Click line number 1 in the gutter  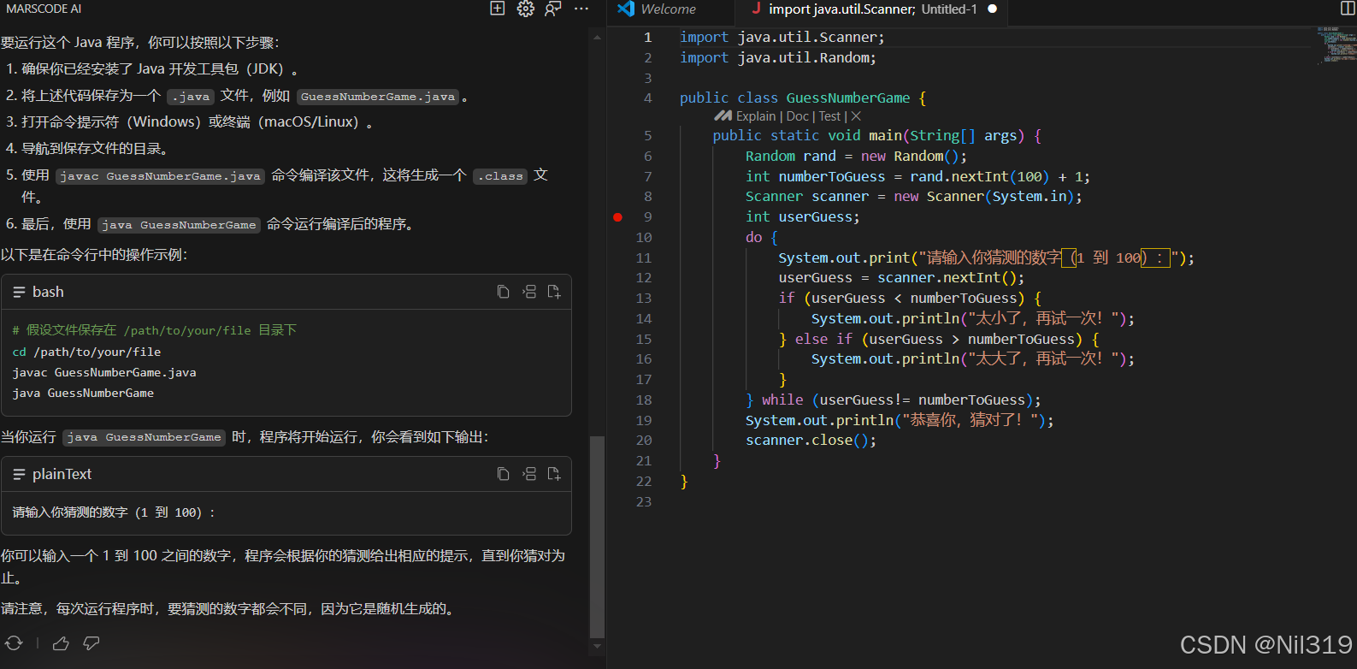pyautogui.click(x=647, y=38)
